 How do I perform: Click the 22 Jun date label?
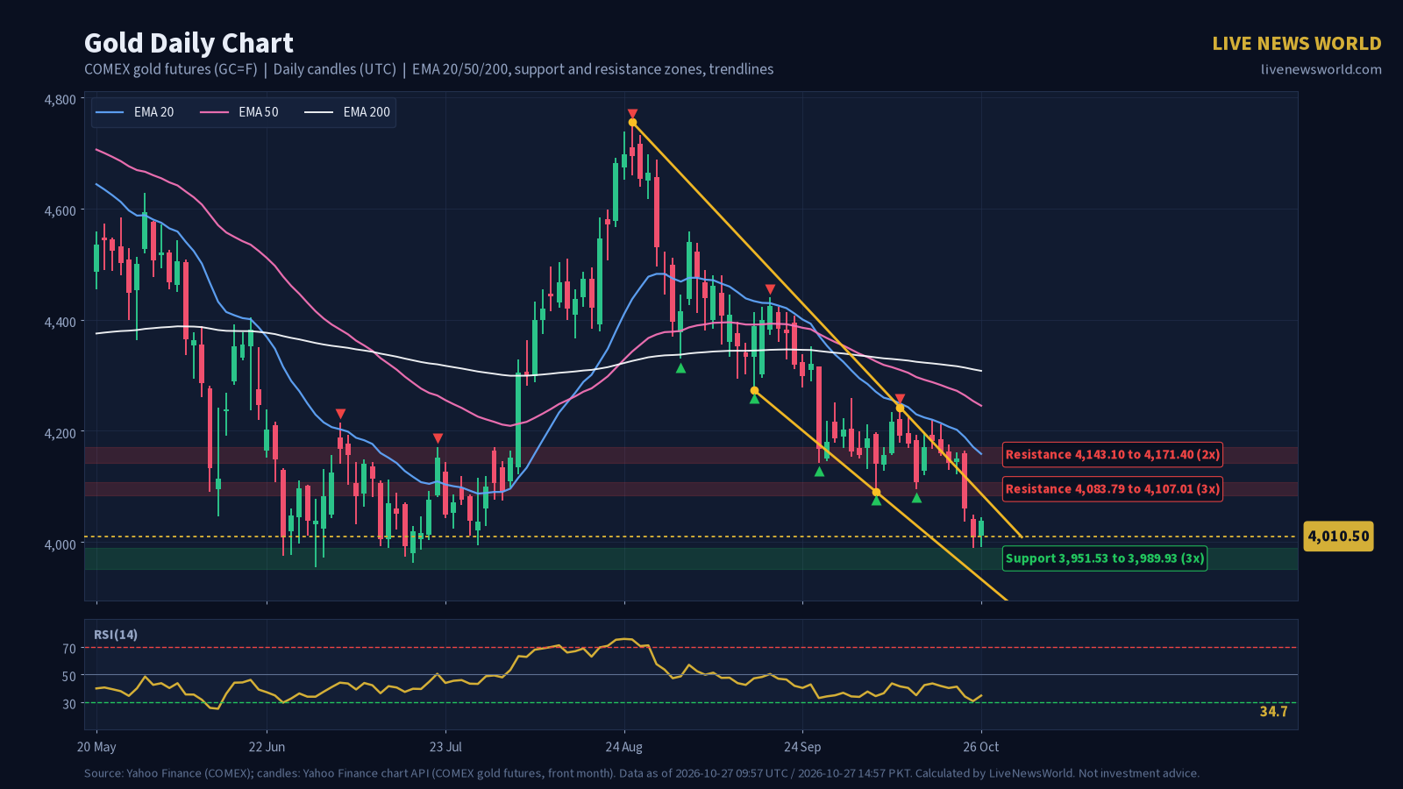click(x=267, y=747)
